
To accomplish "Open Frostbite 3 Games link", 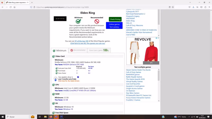I will point(133,100).
